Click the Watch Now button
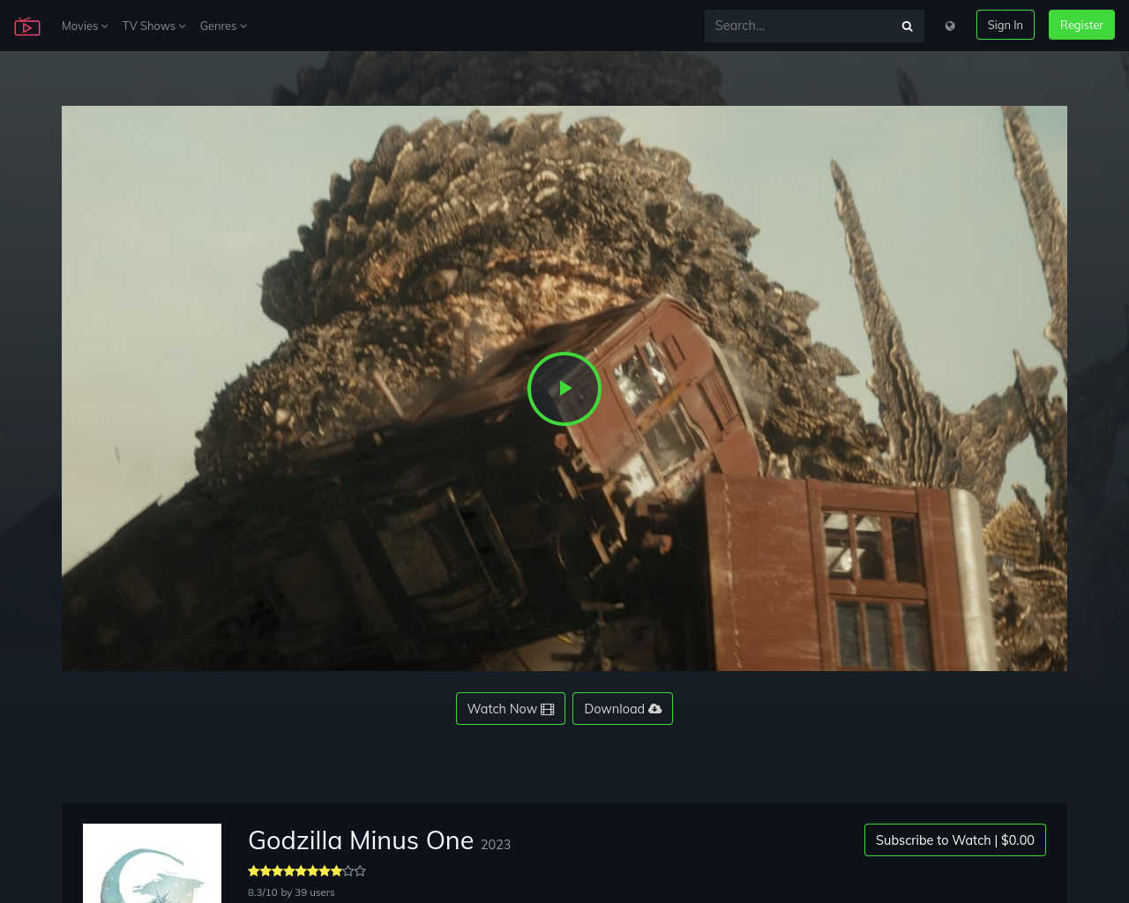 (x=511, y=709)
